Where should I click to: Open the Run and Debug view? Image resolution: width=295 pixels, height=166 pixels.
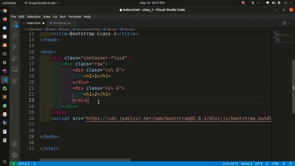coord(15,58)
